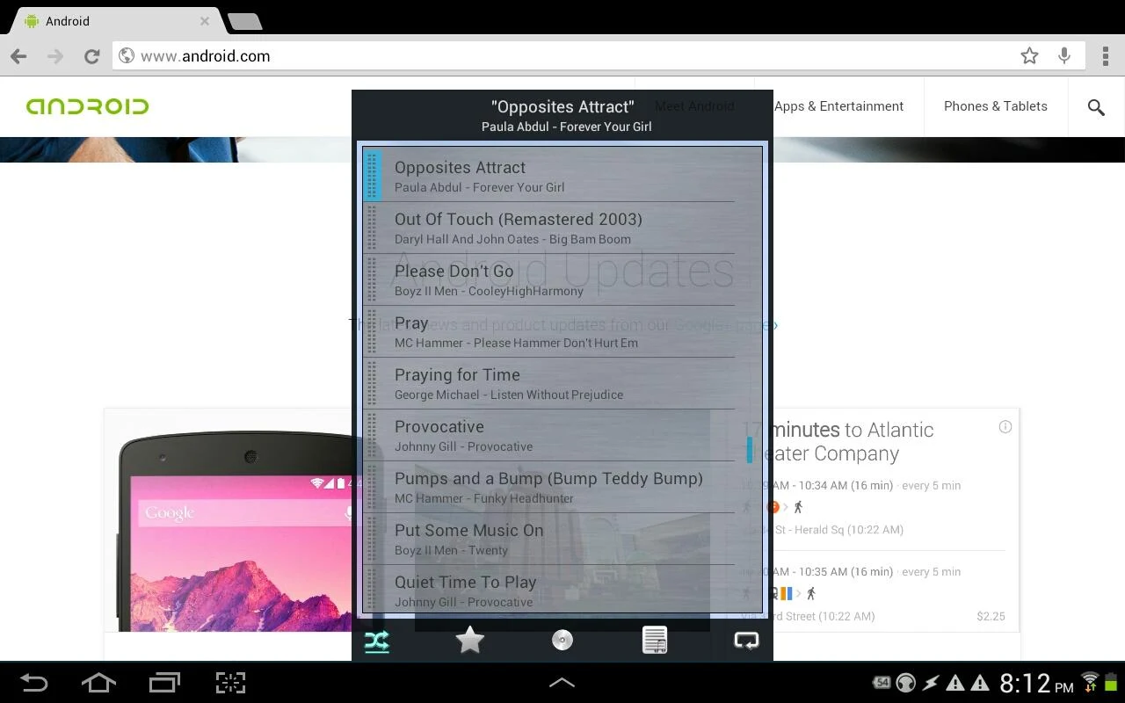Open the headphones notification icon
The height and width of the screenshot is (703, 1125).
[x=905, y=683]
